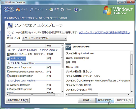Click the startup list horizontal scrollbar thumb
Image resolution: width=136 pixels, height=109 pixels.
pos(32,95)
